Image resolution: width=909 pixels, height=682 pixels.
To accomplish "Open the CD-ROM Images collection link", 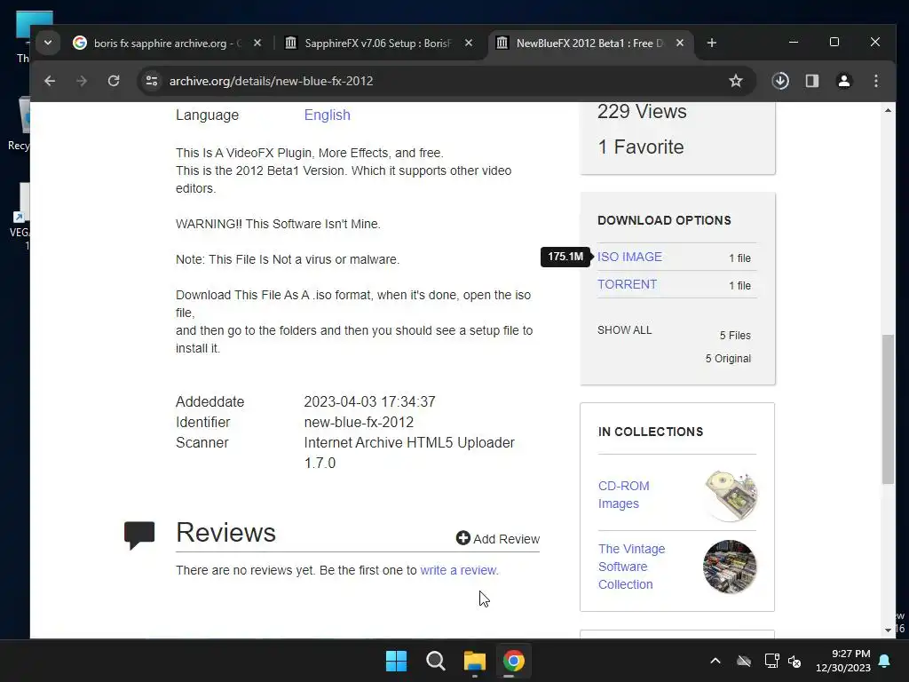I will click(624, 495).
